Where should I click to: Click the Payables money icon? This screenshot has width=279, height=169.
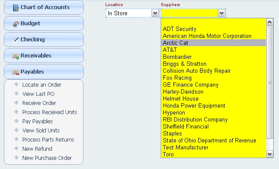tap(16, 72)
